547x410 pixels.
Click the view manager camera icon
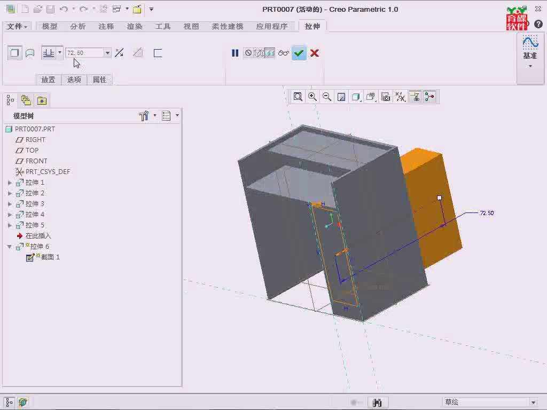coord(386,97)
